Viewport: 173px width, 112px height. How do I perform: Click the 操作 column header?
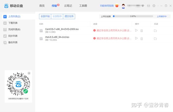[137, 24]
